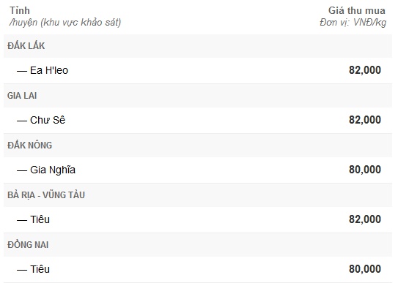Screen dimensions: 398x283
Task: Select the GIA LAI province row
Action: click(198, 96)
